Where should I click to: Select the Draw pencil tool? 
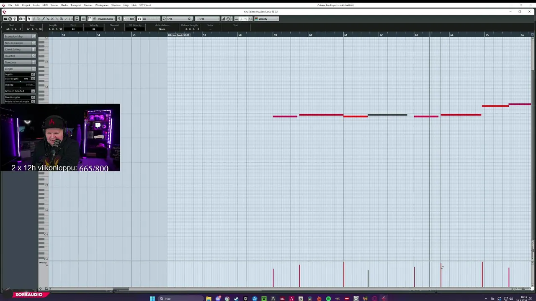point(33,19)
